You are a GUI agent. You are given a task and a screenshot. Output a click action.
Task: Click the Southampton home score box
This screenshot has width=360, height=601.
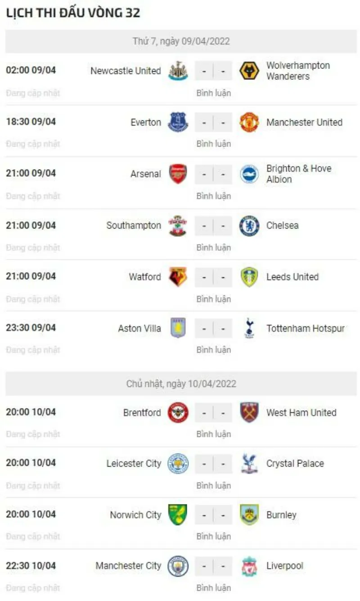click(x=204, y=225)
